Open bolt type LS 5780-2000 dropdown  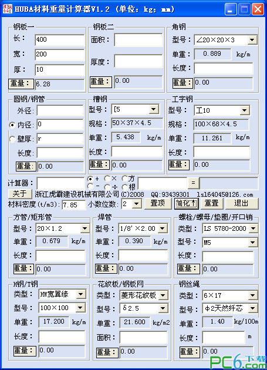click(254, 228)
